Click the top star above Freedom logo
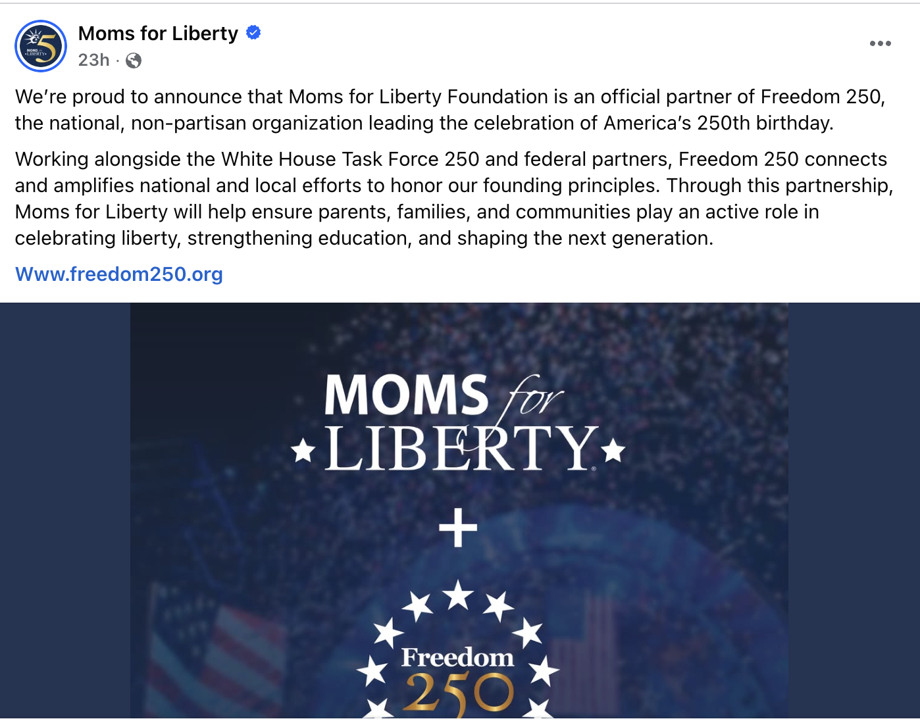 [x=458, y=595]
